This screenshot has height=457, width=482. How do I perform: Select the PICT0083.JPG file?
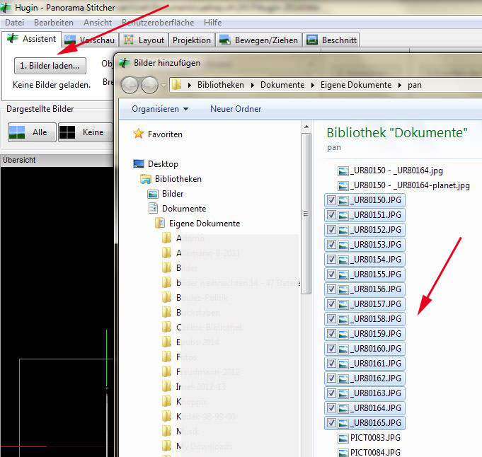click(369, 438)
